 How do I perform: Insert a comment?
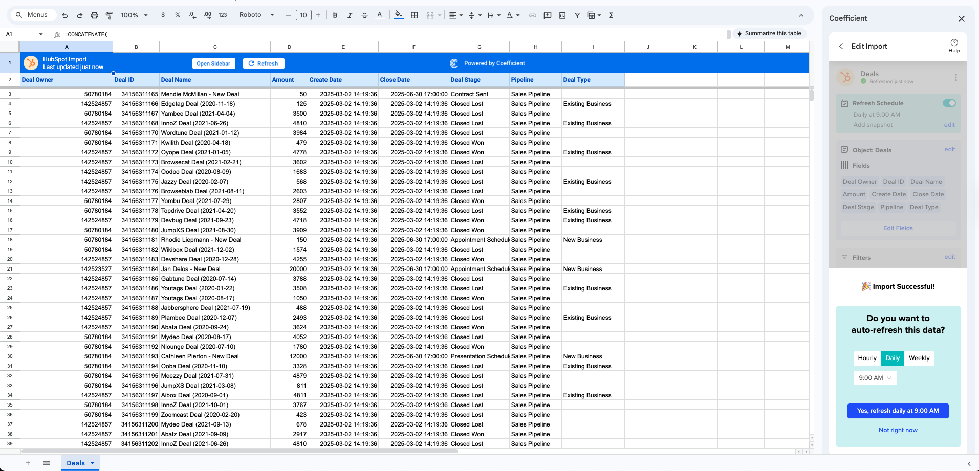tap(547, 15)
